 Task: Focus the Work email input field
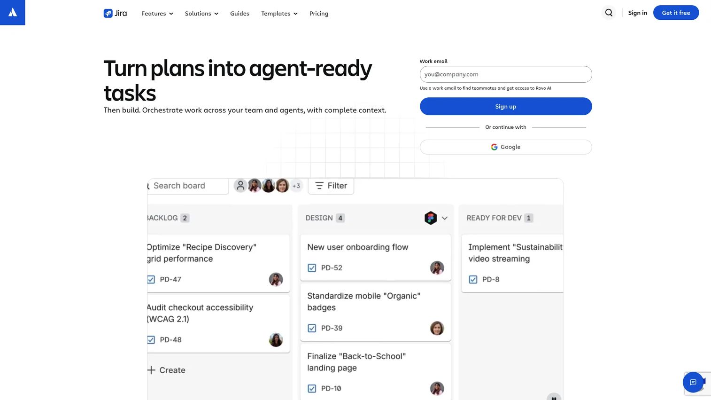[x=505, y=74]
